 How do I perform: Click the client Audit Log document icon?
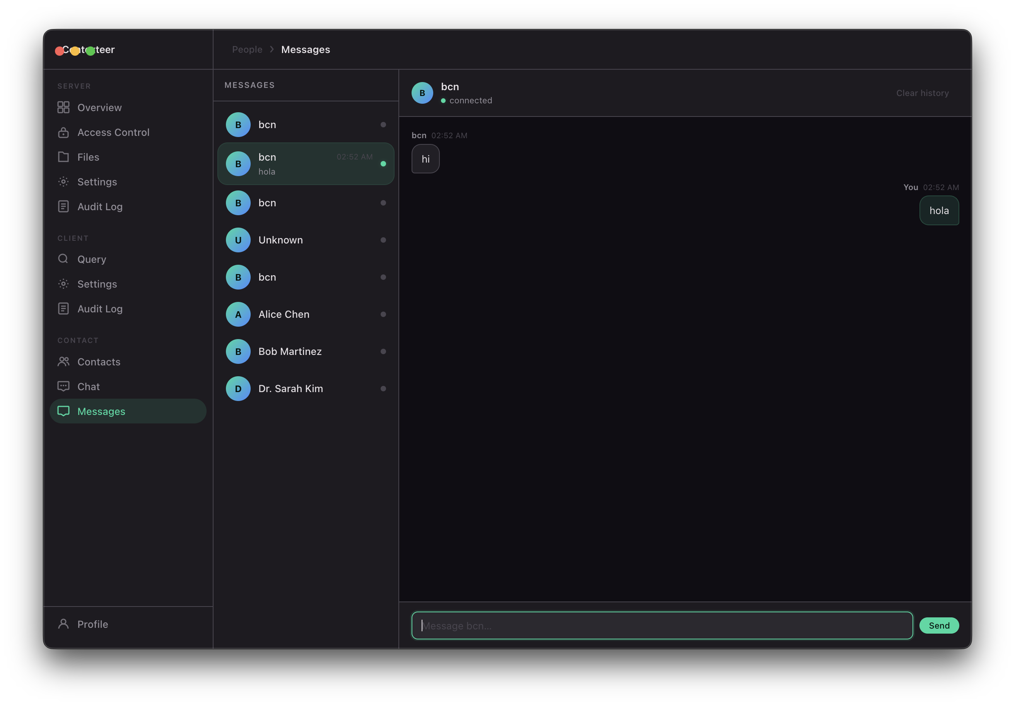63,309
